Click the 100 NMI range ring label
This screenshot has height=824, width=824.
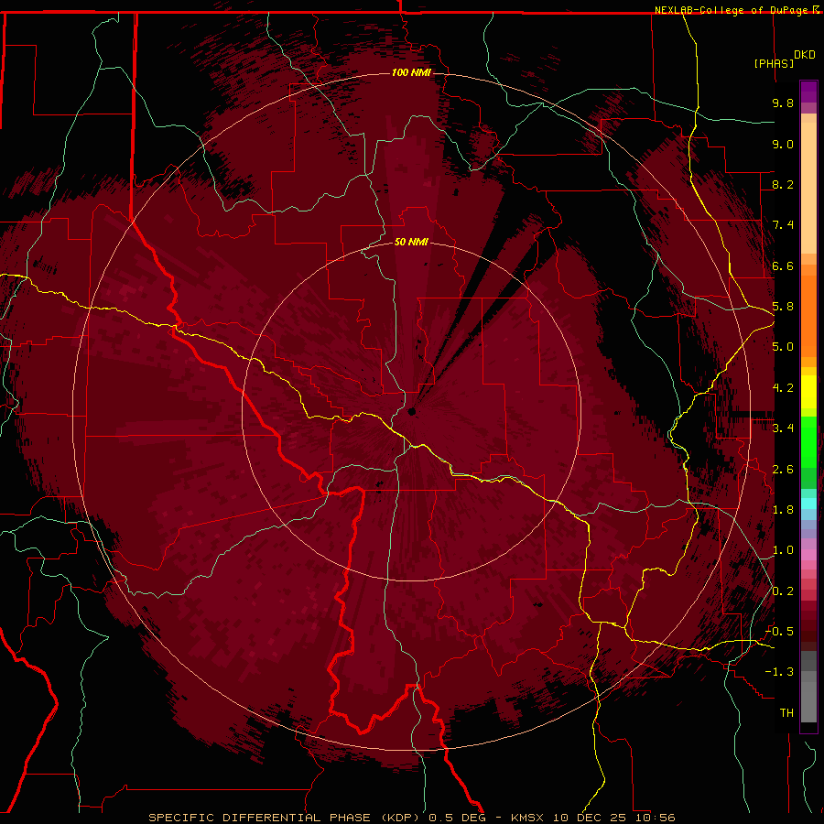tap(411, 72)
